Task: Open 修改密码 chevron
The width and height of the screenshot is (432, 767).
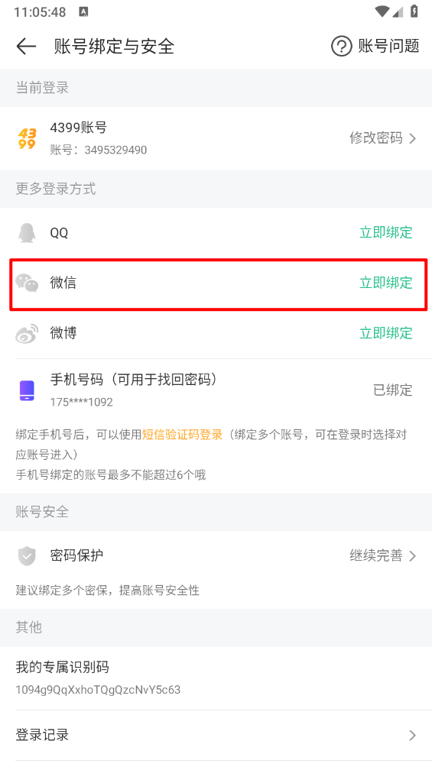Action: pyautogui.click(x=412, y=138)
